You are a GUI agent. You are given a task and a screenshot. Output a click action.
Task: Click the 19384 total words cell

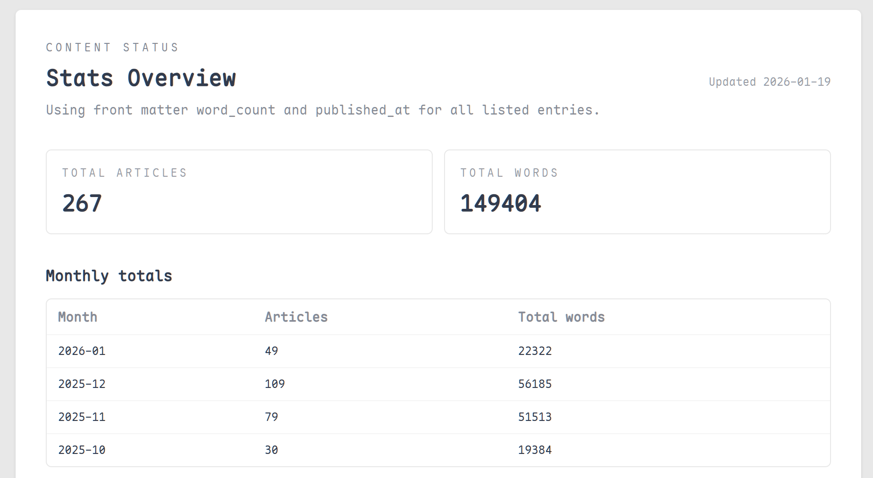535,450
